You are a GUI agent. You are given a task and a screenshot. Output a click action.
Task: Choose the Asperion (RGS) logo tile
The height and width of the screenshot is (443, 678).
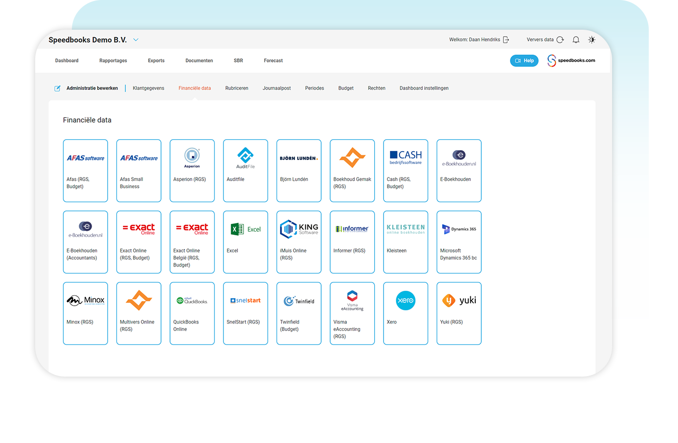coord(192,170)
